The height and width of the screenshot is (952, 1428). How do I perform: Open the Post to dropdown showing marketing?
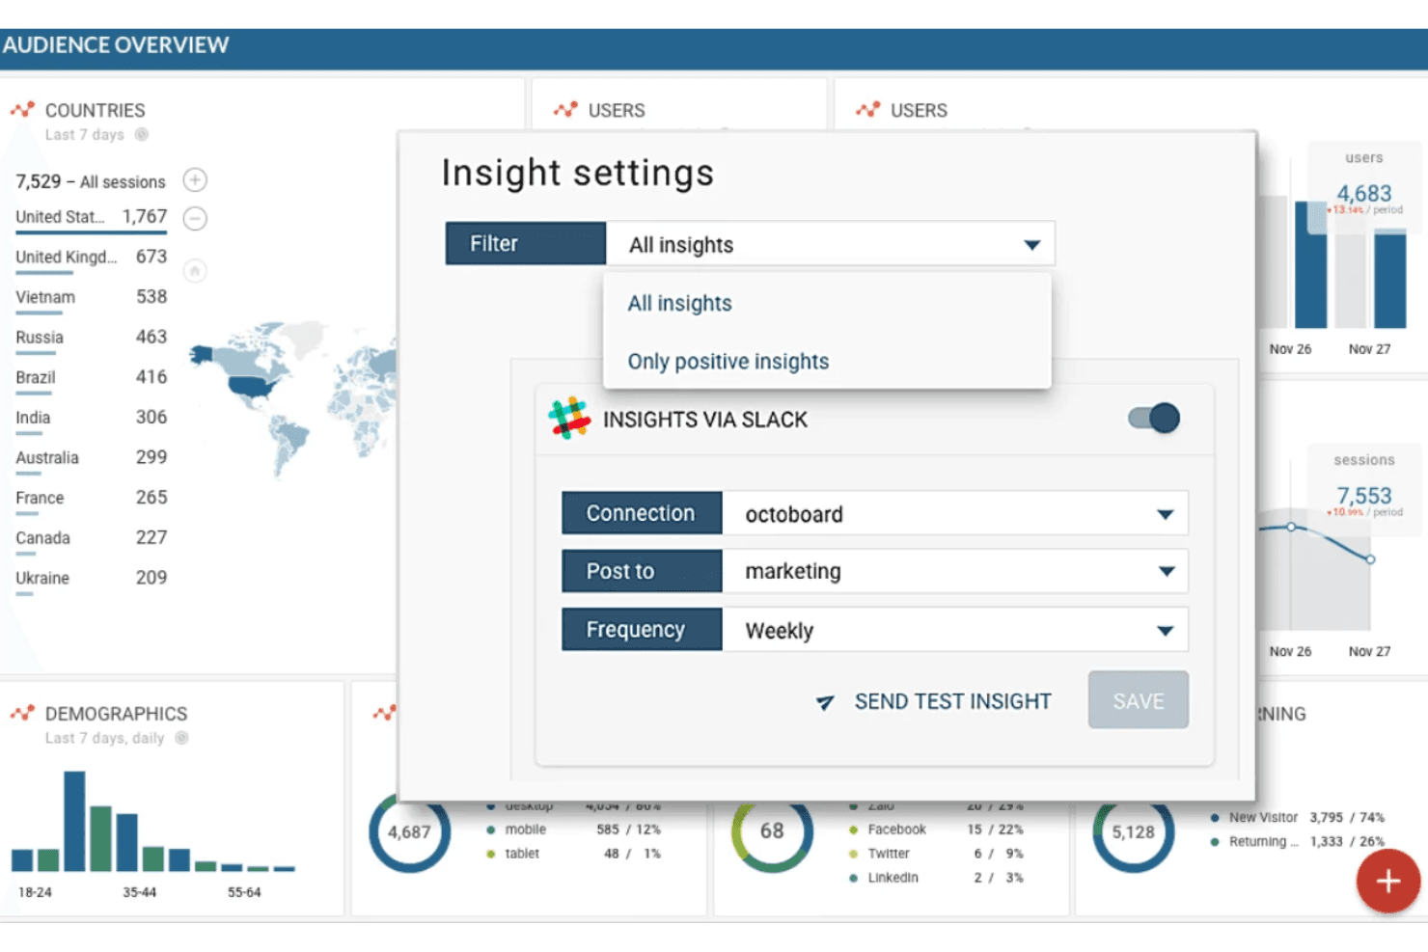pos(954,572)
